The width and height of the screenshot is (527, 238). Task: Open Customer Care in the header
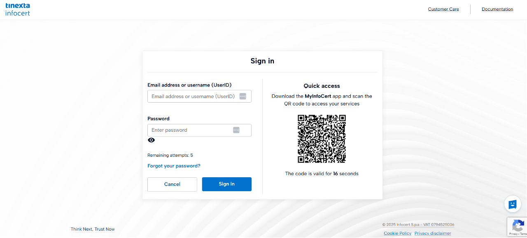[x=443, y=9]
